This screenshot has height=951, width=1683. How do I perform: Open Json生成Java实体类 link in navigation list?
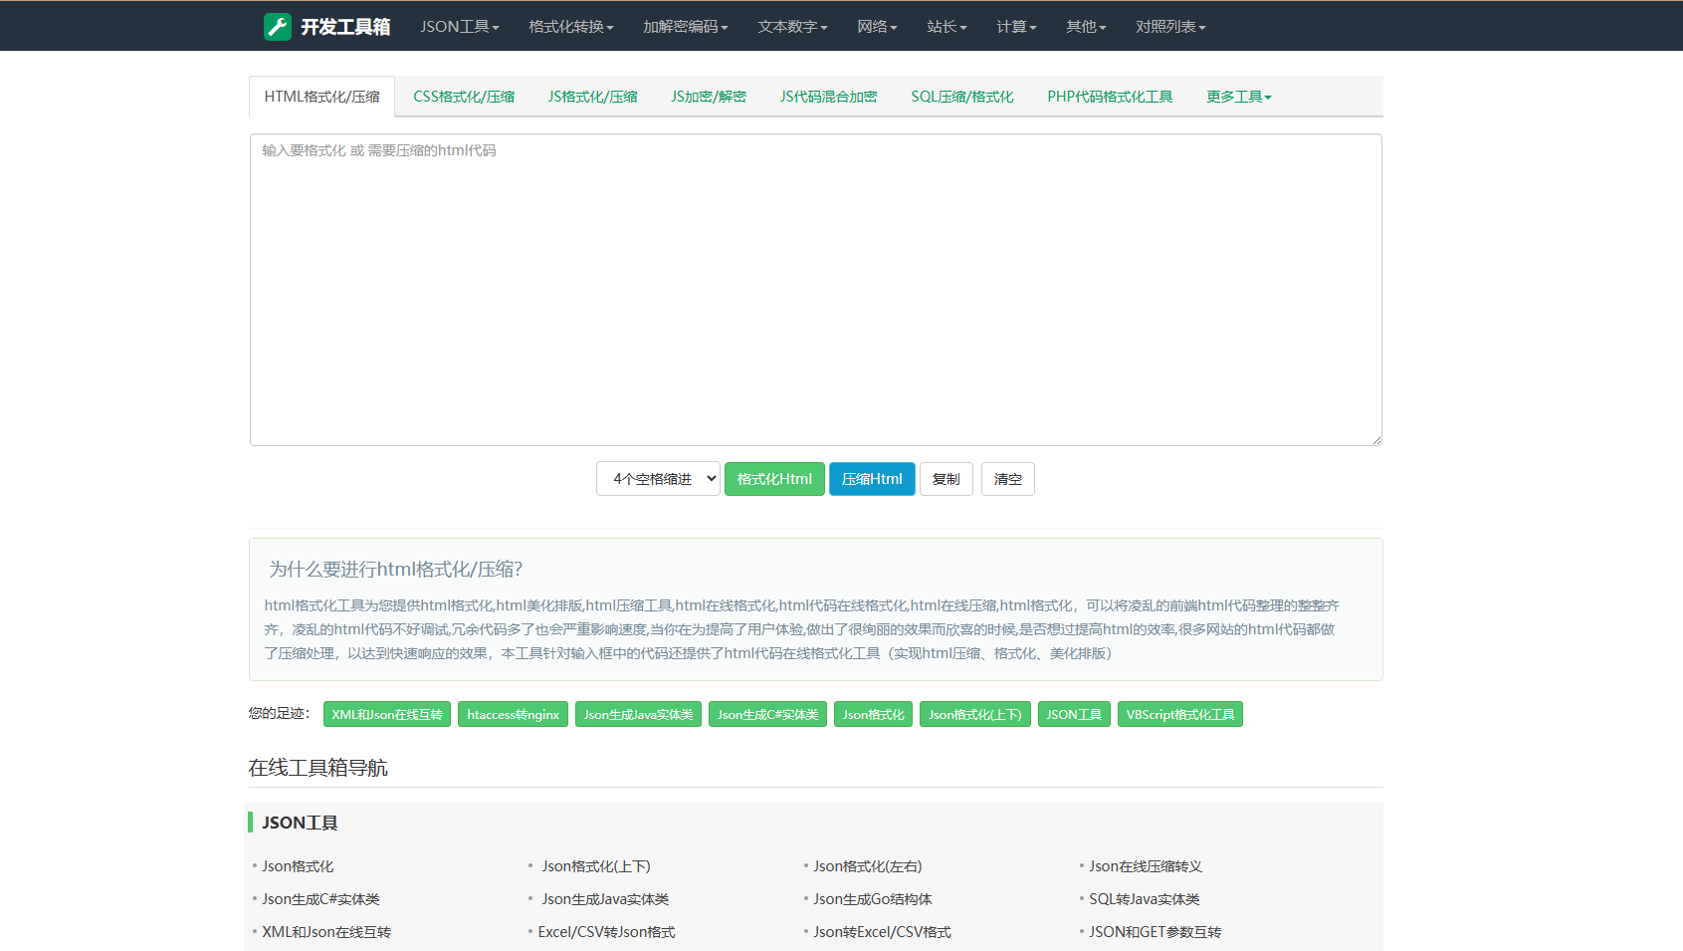[x=605, y=899]
